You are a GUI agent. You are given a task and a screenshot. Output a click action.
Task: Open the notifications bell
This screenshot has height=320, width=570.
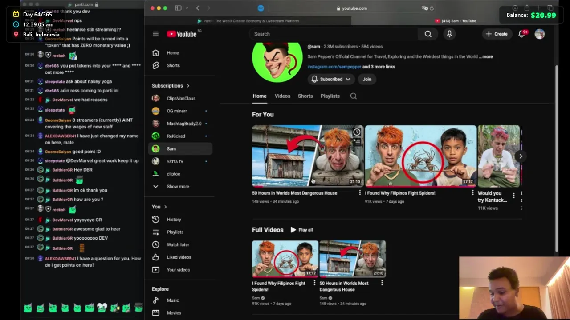point(522,34)
